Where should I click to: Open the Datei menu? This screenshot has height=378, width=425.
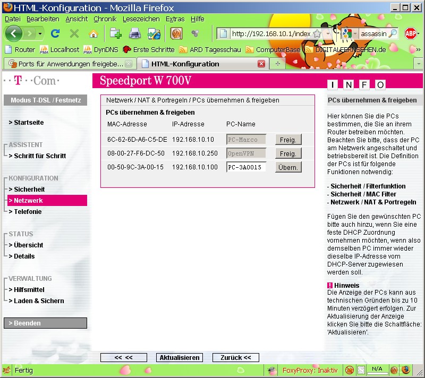[12, 19]
